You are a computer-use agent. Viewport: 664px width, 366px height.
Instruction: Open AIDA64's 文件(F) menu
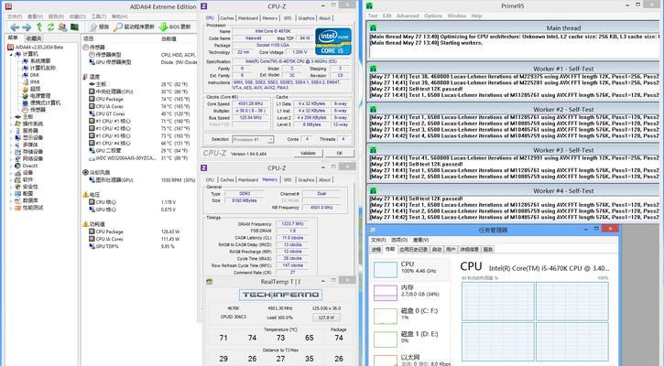[15, 16]
